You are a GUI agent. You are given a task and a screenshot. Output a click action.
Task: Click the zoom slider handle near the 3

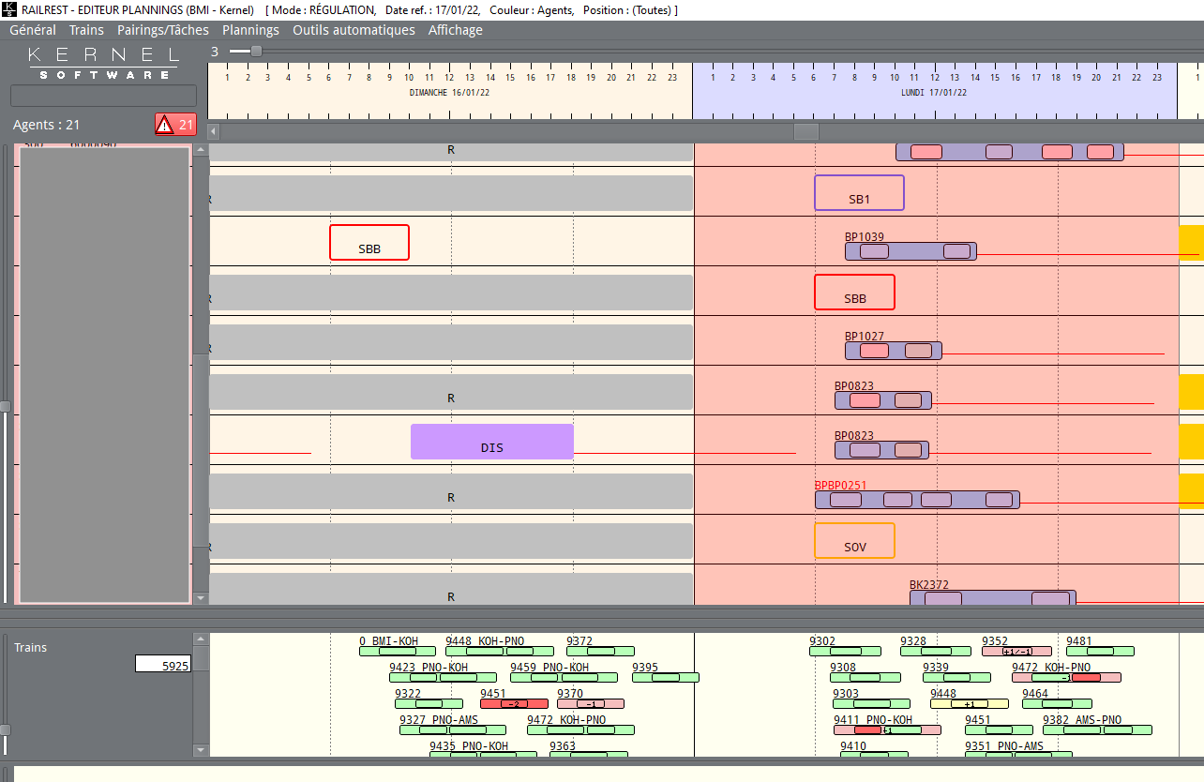256,52
